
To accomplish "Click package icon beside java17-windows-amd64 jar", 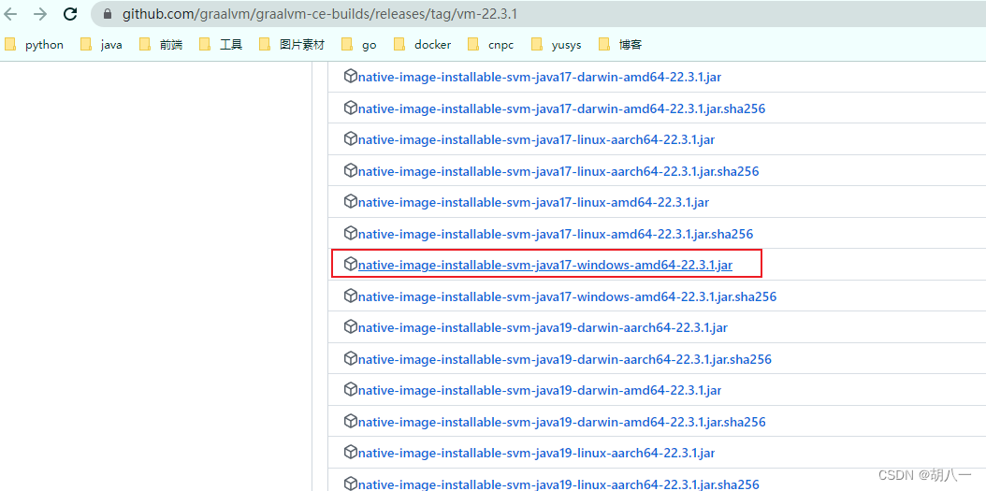I will (350, 265).
